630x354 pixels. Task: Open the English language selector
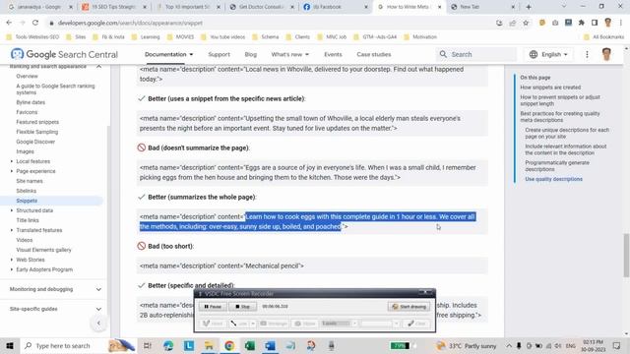click(x=548, y=54)
